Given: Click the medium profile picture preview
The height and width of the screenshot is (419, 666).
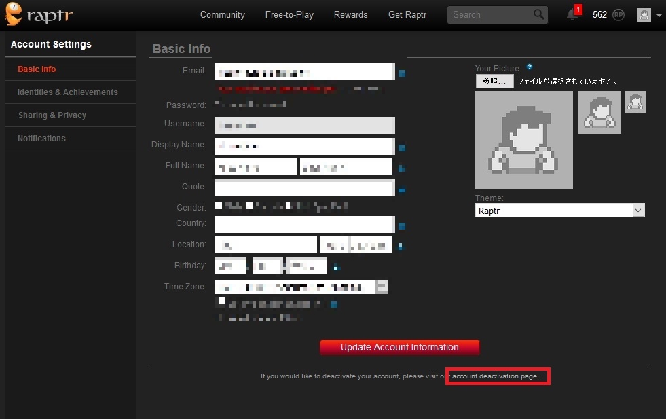Looking at the screenshot, I should 599,113.
